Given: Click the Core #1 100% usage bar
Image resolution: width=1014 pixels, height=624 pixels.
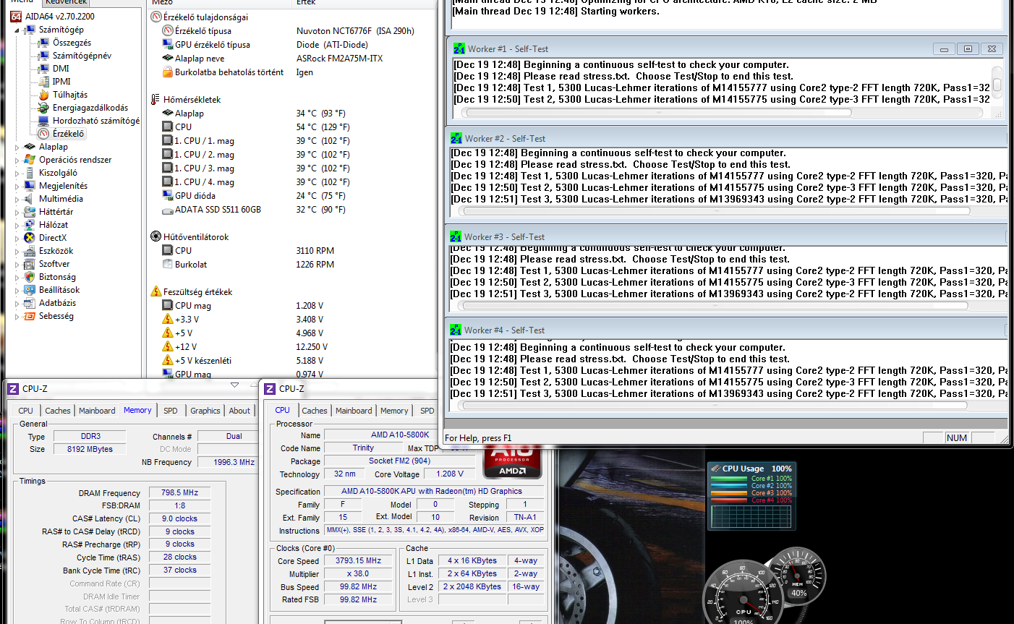Looking at the screenshot, I should click(730, 479).
